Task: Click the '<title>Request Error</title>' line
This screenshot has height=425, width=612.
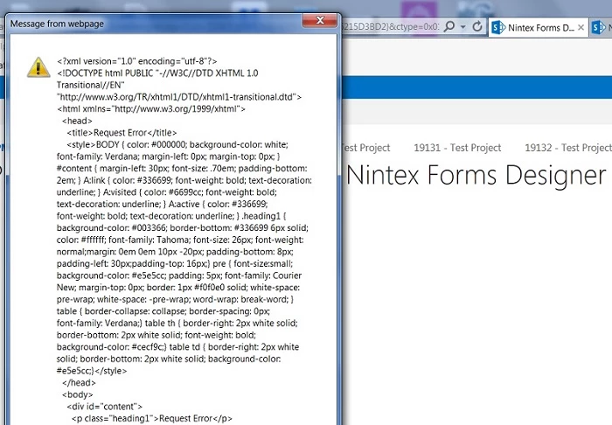Action: coord(122,133)
